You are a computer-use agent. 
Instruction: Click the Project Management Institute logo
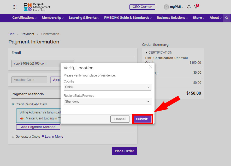[x=37, y=7]
